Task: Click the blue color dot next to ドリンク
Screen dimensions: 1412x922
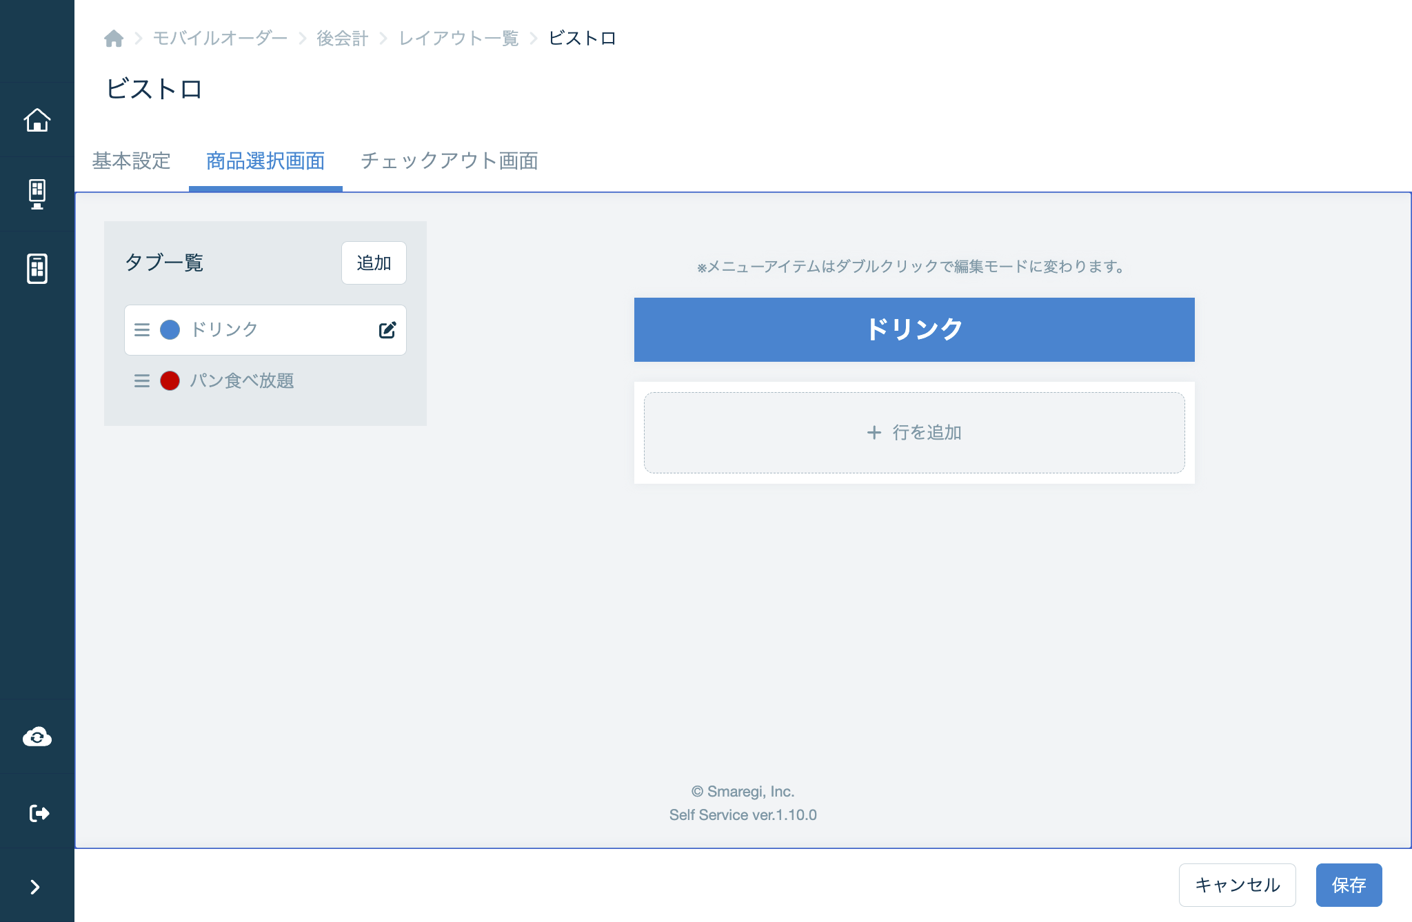Action: [x=170, y=329]
